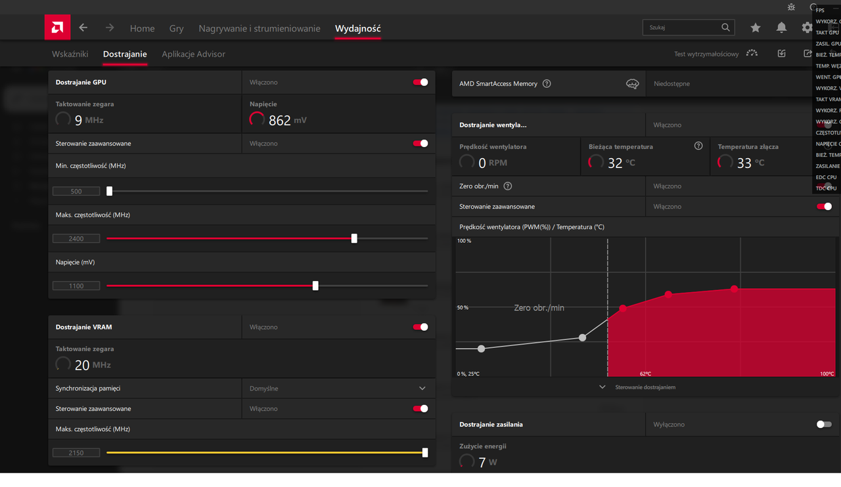The height and width of the screenshot is (487, 841).
Task: Open favorites via the star icon
Action: [756, 28]
